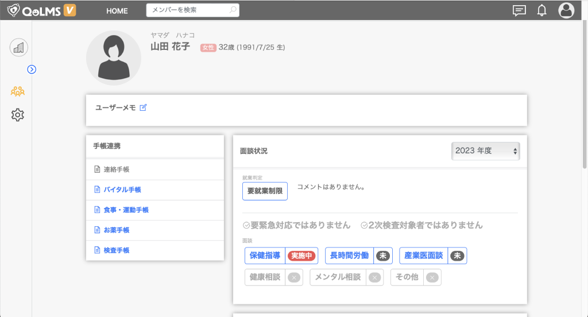The height and width of the screenshot is (317, 588).
Task: Go to HOME in top navigation
Action: tap(117, 11)
